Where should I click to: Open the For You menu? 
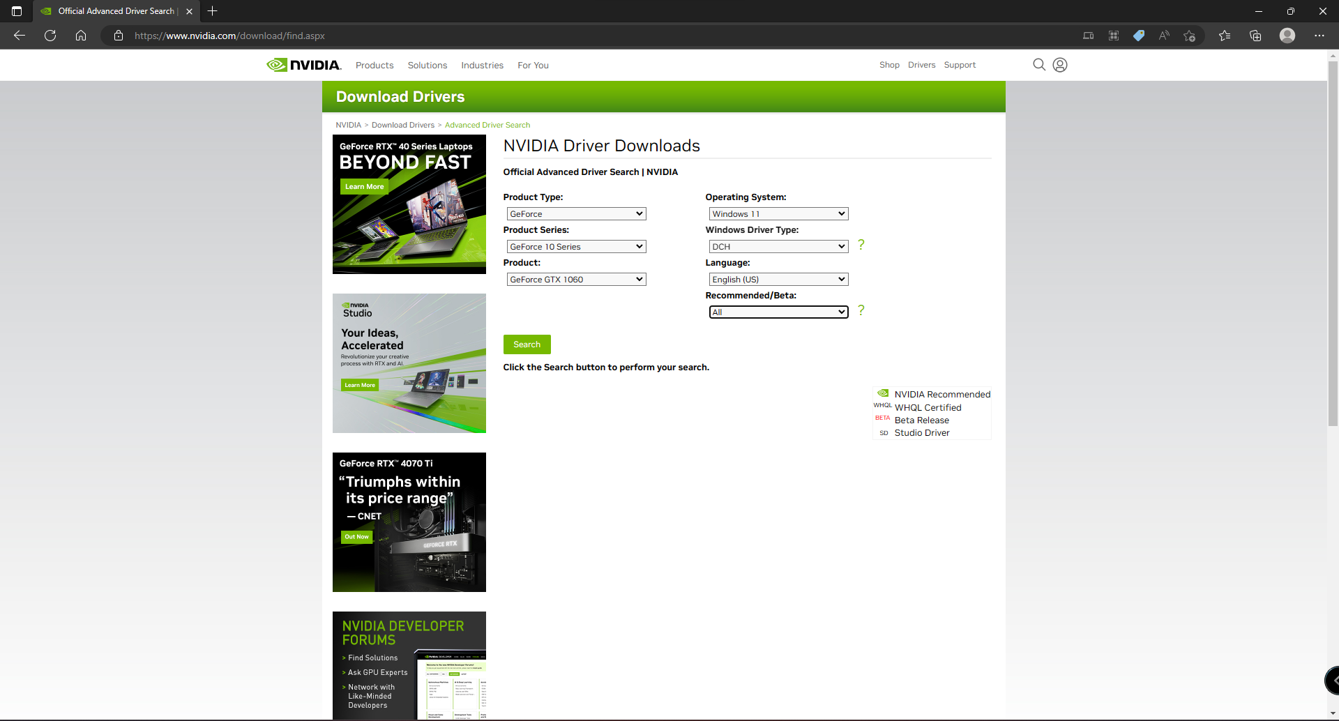533,66
